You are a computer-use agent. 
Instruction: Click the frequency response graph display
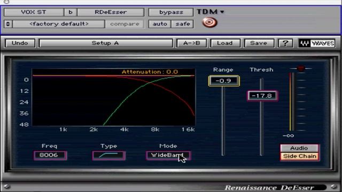(x=114, y=97)
